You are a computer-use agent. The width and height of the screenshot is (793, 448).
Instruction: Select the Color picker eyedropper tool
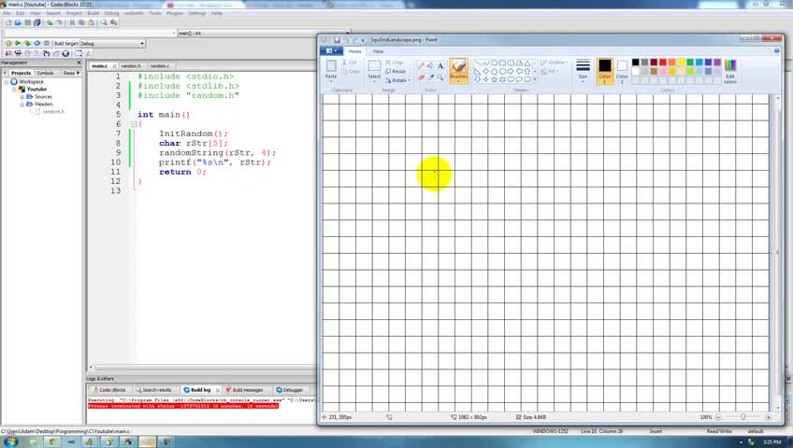pos(430,77)
